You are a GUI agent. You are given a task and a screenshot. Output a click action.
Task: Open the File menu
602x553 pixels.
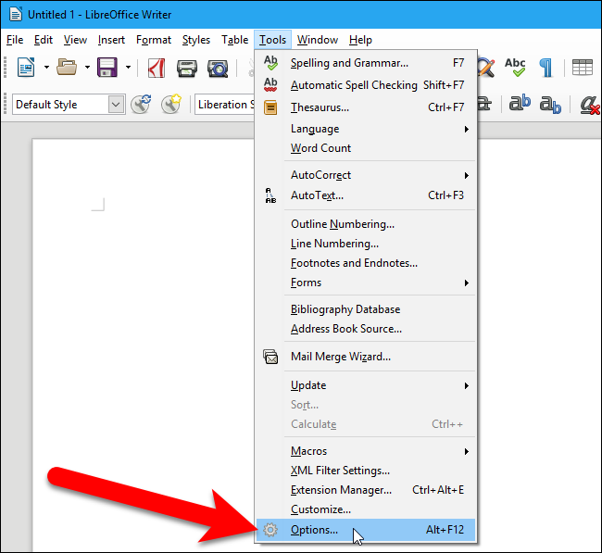coord(15,40)
